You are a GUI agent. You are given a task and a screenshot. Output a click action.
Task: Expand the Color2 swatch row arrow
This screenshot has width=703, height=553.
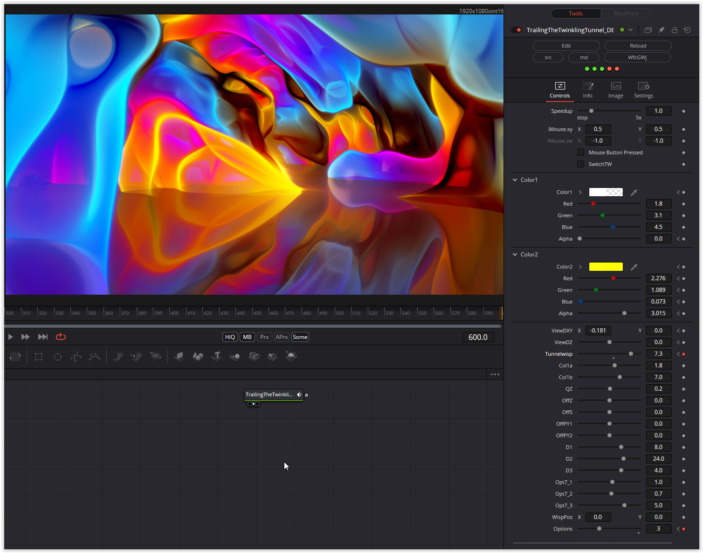pos(580,267)
